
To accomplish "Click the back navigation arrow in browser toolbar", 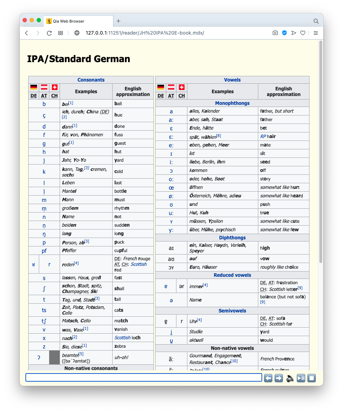I will [x=26, y=33].
